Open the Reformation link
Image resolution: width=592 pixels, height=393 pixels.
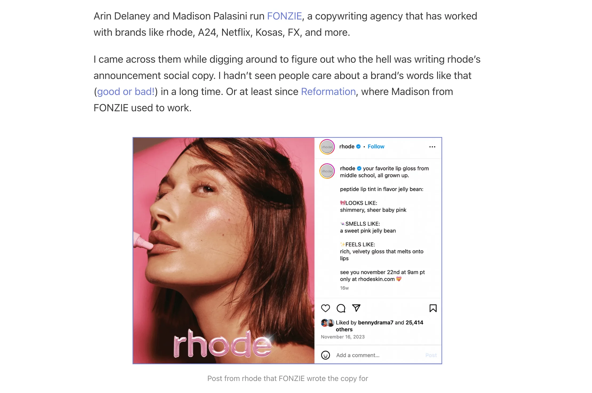(x=328, y=92)
